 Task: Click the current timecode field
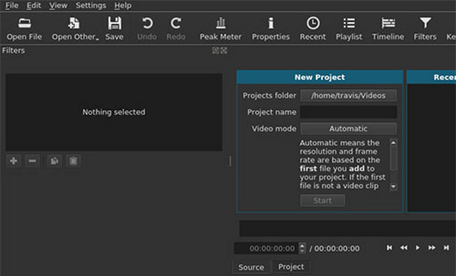(266, 249)
